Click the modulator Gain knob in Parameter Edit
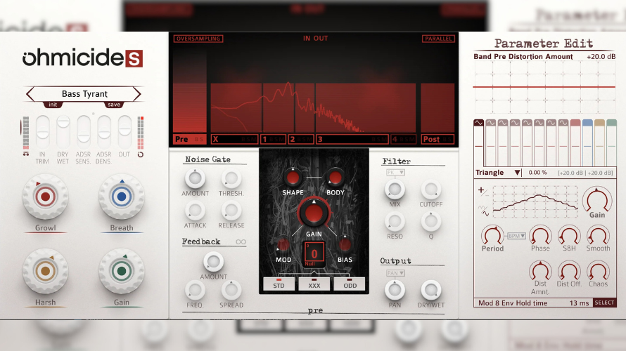Viewport: 626px width, 351px height. (x=597, y=200)
